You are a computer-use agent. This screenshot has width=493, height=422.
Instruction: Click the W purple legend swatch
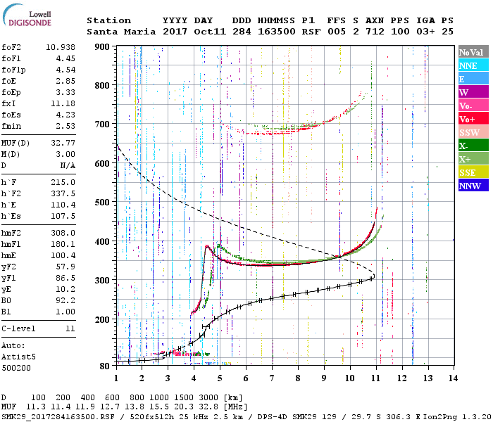click(x=473, y=92)
